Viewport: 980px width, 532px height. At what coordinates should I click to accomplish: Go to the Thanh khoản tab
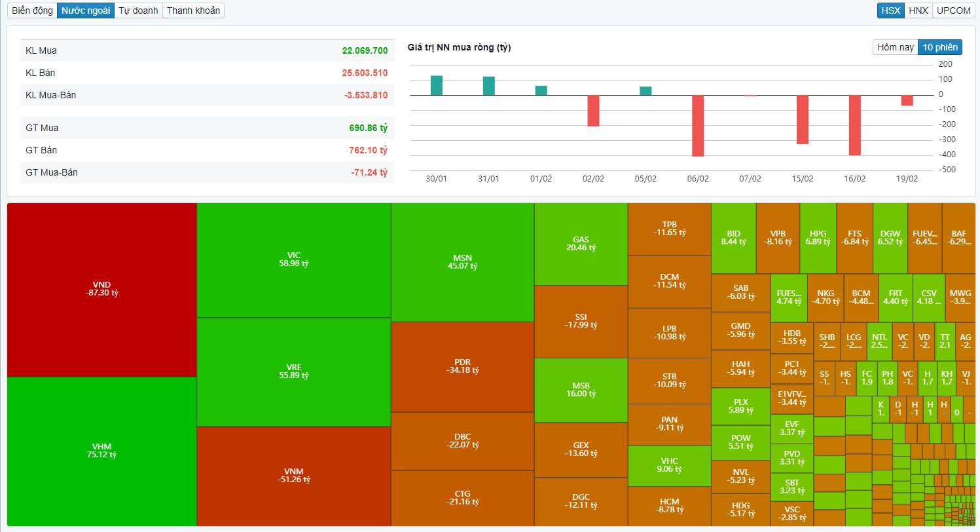193,10
